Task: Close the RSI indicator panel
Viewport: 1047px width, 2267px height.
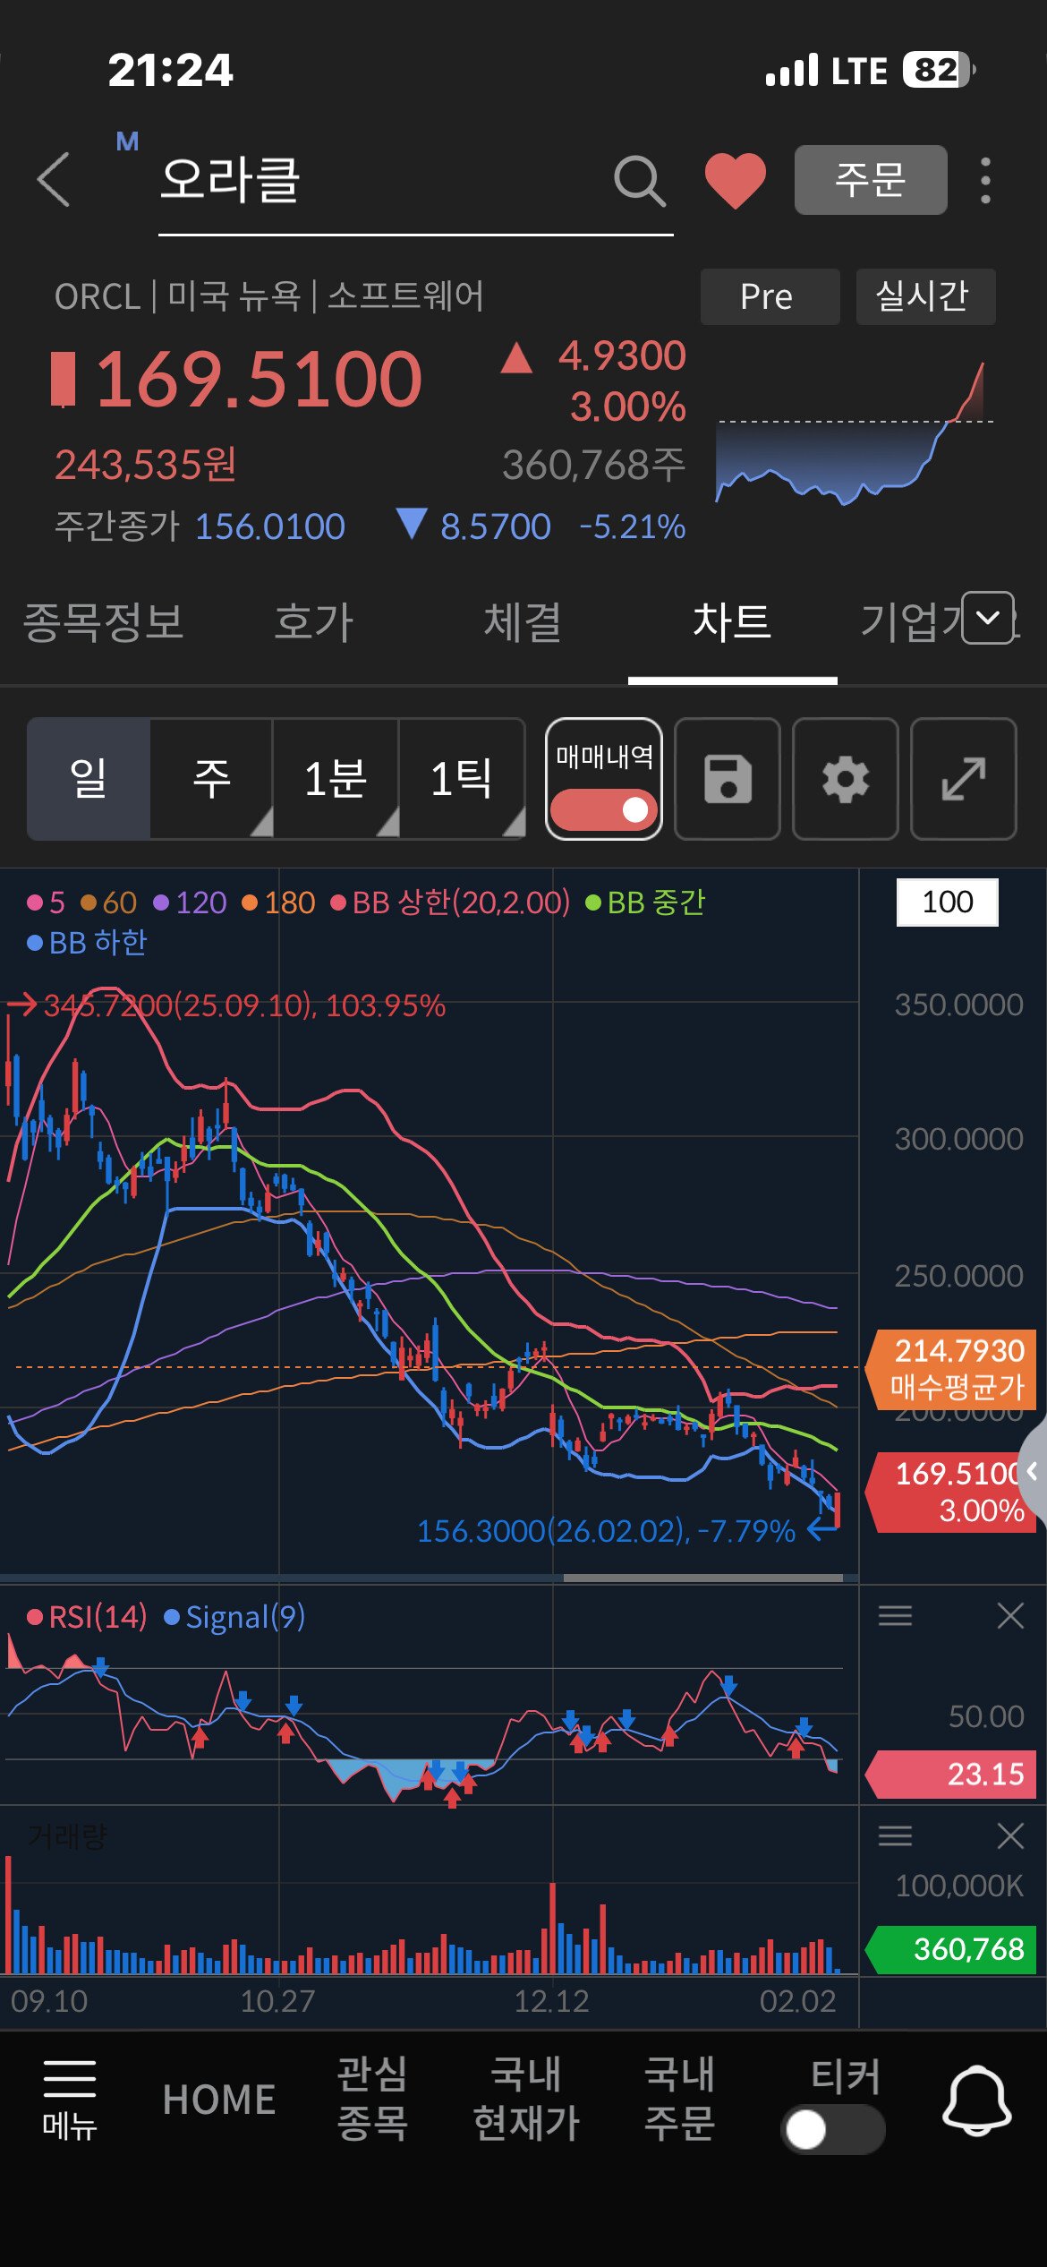Action: (x=1010, y=1616)
